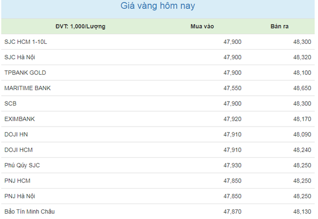Select the 'EXIMBANK' row name
Viewport: 318px width, 219px height.
point(19,119)
